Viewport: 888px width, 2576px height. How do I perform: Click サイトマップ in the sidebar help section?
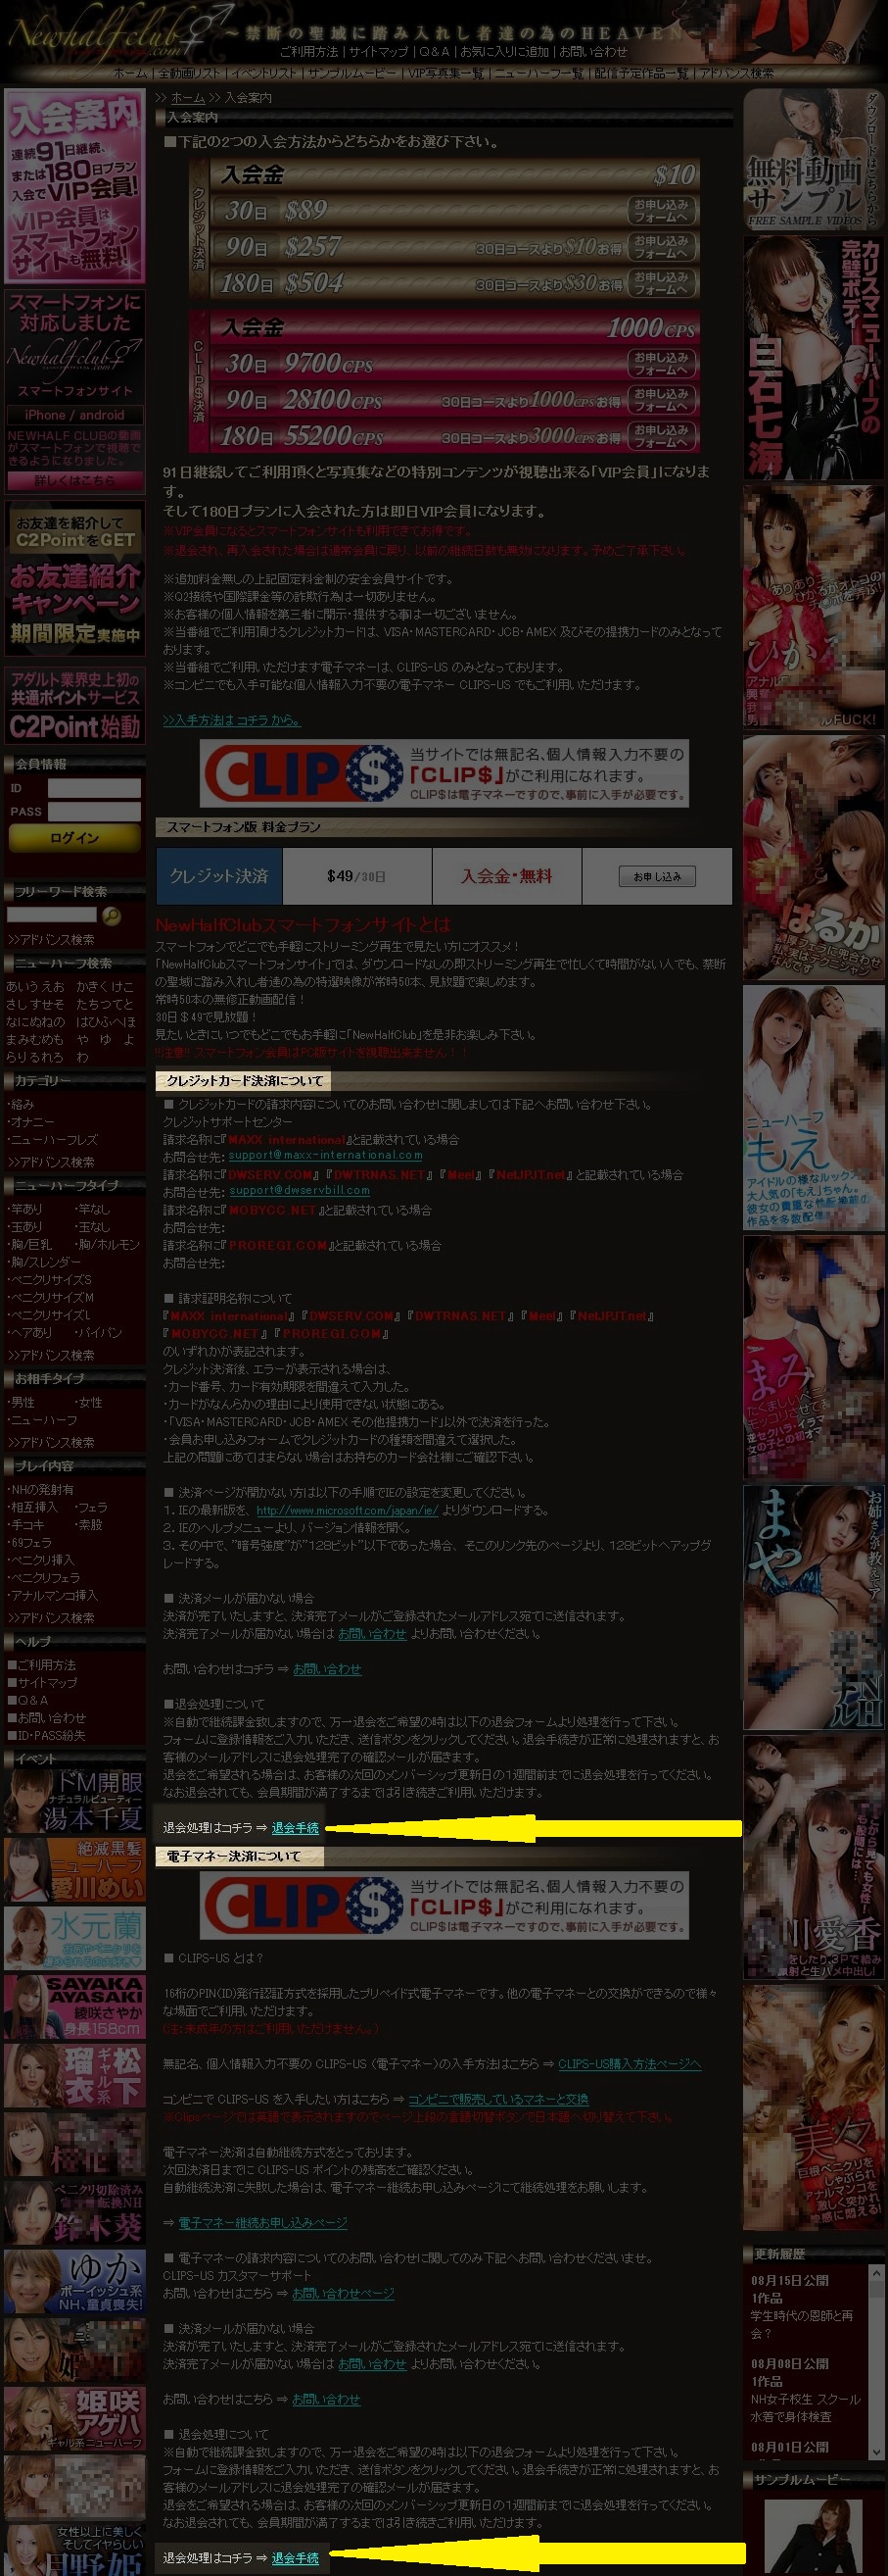[42, 1683]
